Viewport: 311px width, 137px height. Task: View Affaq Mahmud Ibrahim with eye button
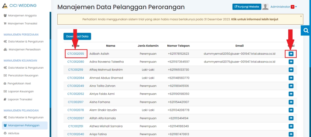tap(291, 70)
